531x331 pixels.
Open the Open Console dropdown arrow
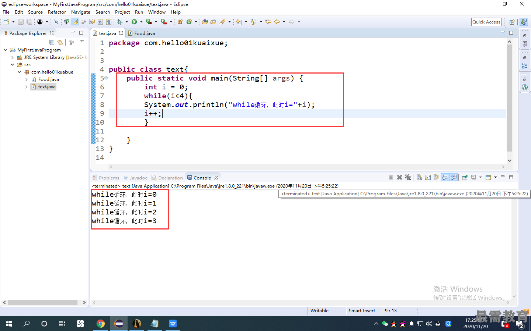point(495,177)
